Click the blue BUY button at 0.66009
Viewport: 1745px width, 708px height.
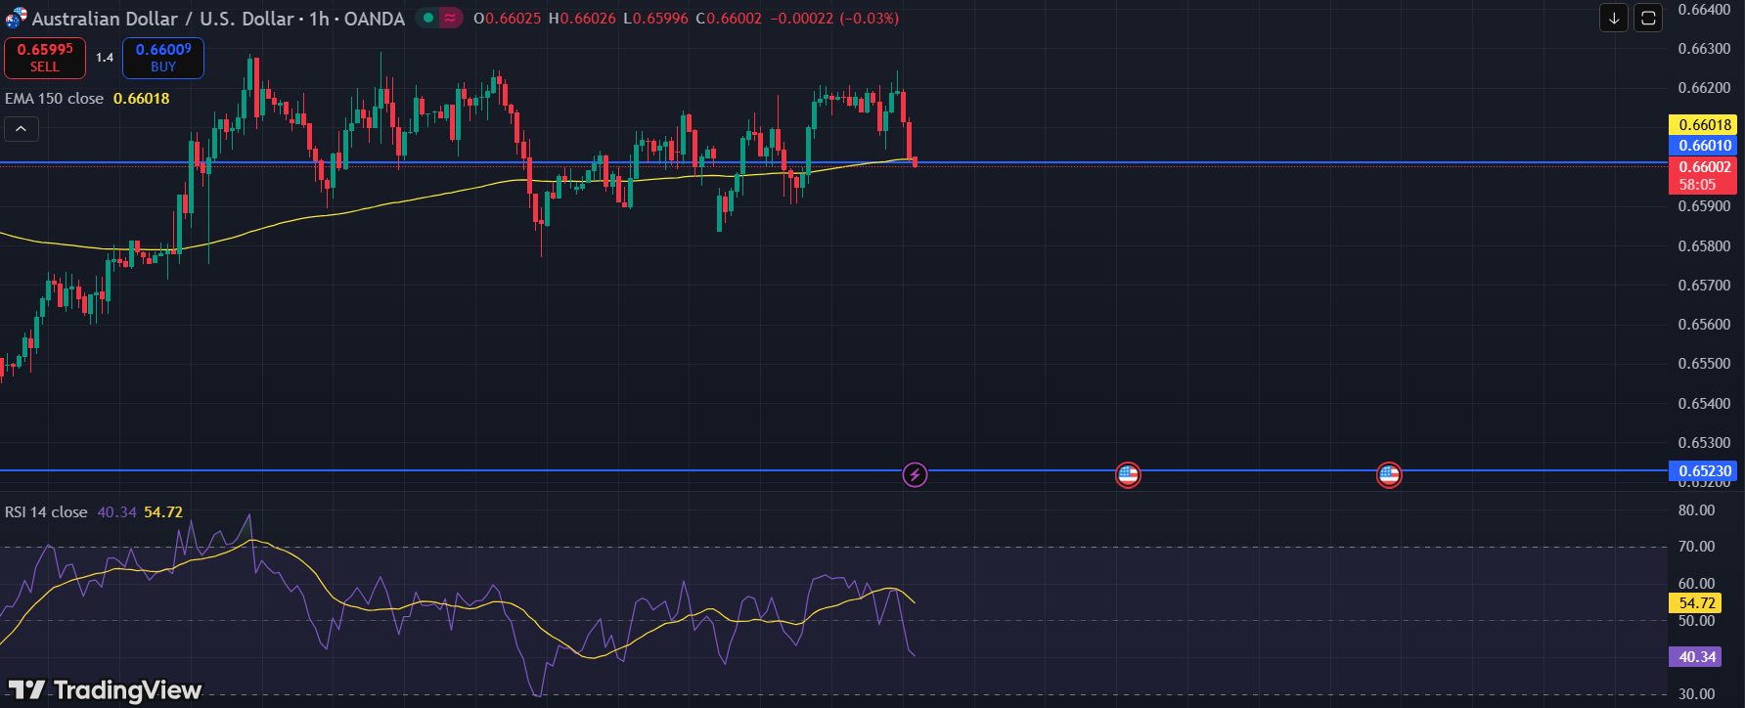[163, 58]
